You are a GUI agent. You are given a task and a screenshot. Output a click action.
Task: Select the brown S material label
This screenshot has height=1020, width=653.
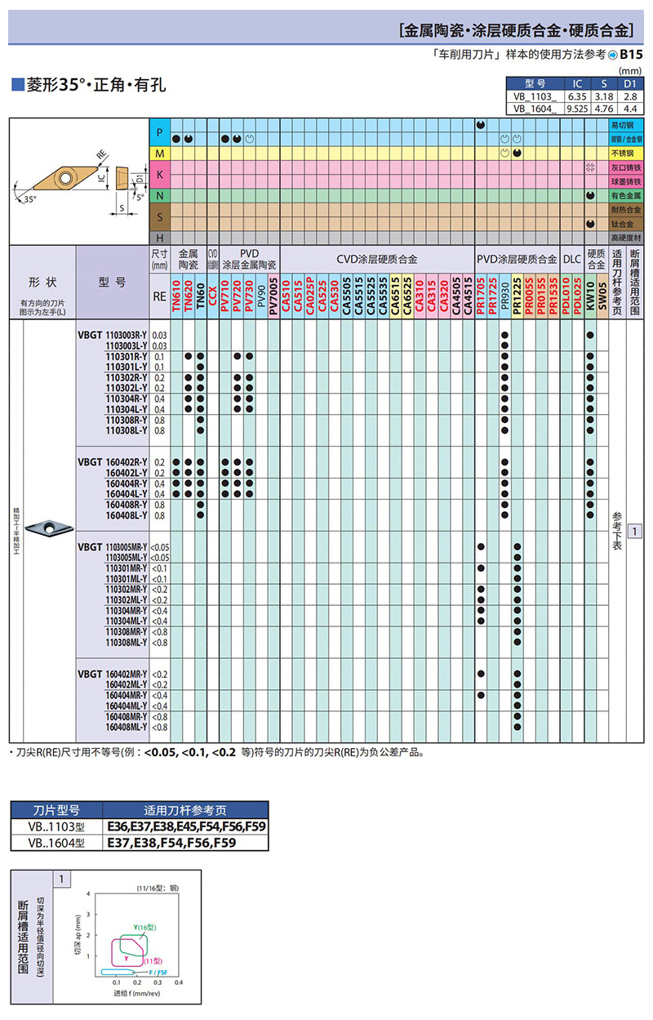160,216
